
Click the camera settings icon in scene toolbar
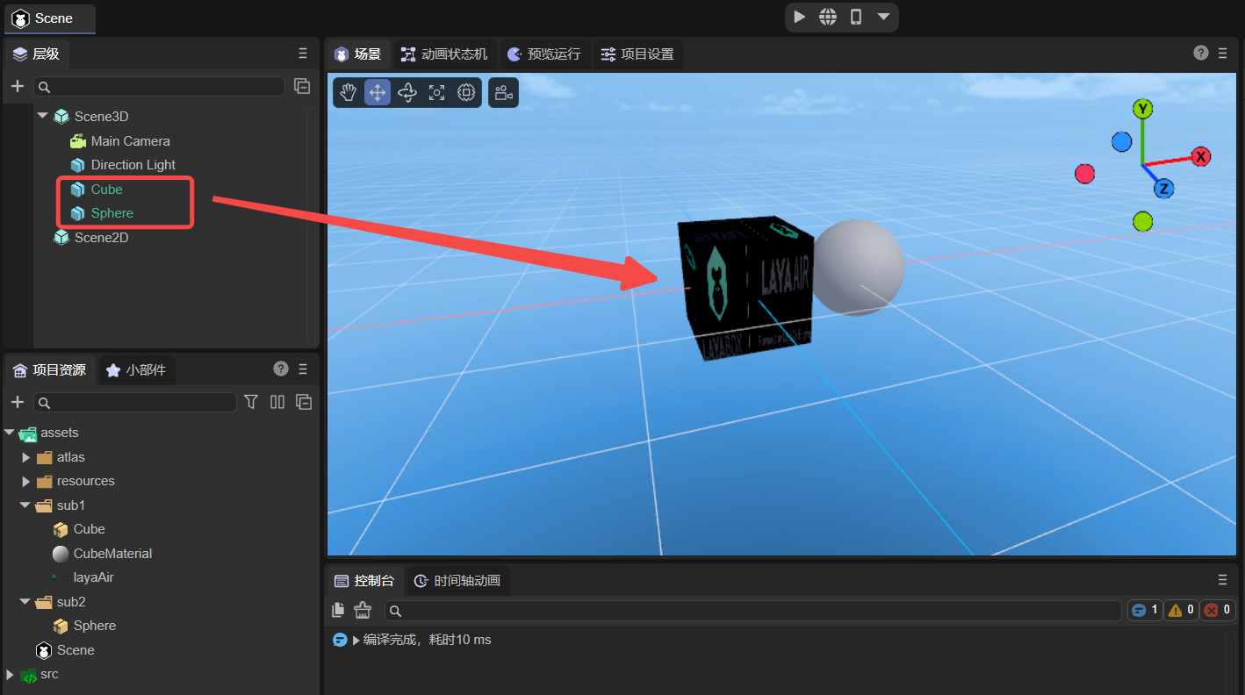tap(503, 92)
